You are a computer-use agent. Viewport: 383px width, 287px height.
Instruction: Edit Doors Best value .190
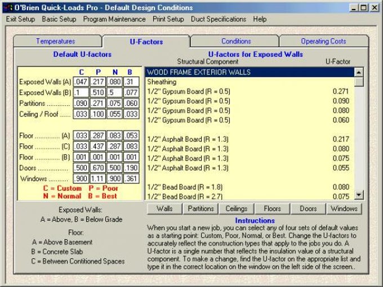pos(131,168)
